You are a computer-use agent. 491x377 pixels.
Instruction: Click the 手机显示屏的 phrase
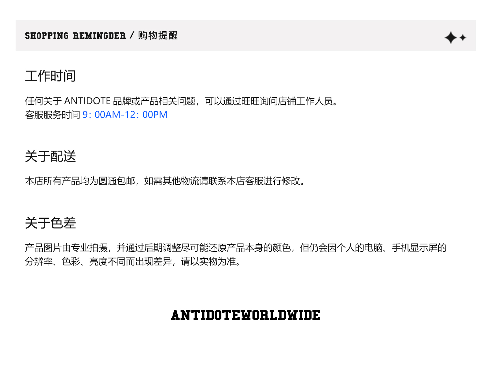[x=419, y=248]
